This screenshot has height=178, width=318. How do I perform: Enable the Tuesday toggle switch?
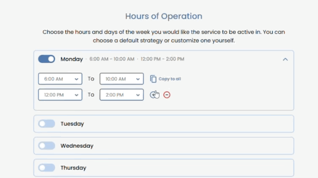tap(47, 124)
